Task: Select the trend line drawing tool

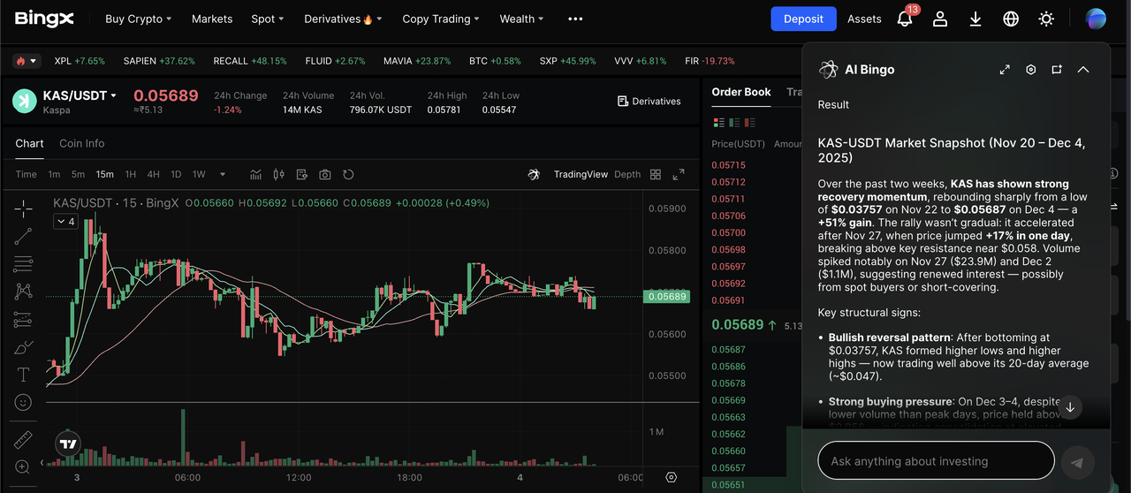Action: pos(24,235)
